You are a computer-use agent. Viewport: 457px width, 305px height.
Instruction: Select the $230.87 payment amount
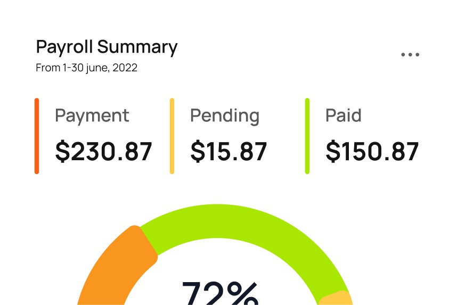[103, 151]
